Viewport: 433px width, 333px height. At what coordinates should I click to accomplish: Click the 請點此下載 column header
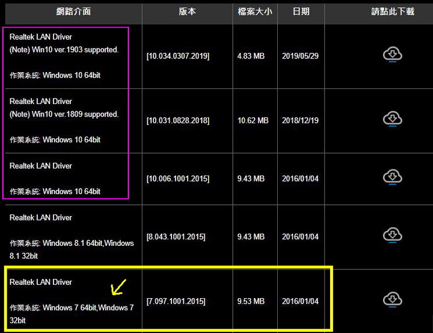click(x=392, y=11)
